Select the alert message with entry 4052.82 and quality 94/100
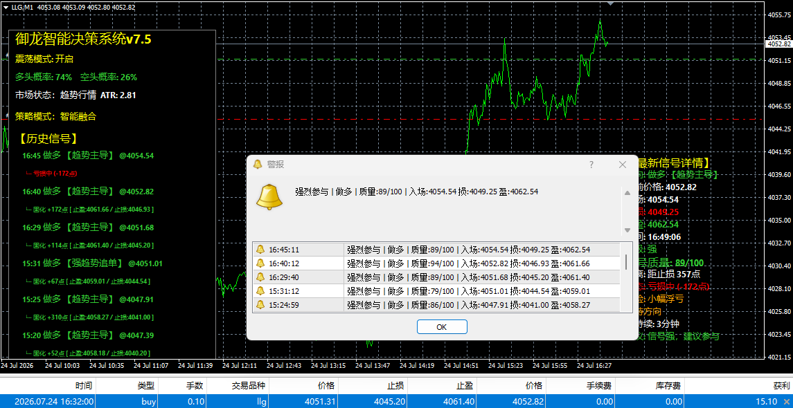The height and width of the screenshot is (408, 793). click(x=468, y=263)
